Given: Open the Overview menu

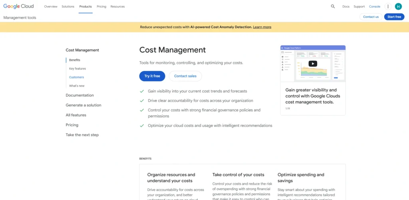Looking at the screenshot, I should (x=51, y=6).
